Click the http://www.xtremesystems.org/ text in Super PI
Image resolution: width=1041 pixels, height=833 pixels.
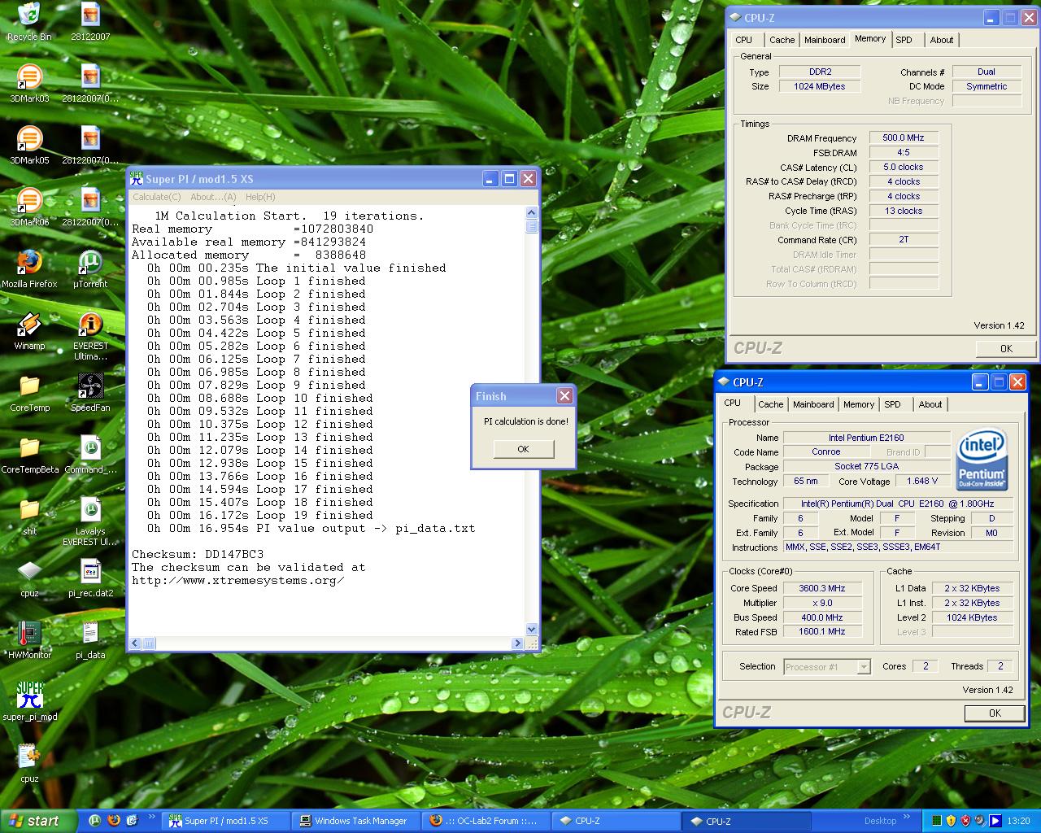pos(237,580)
